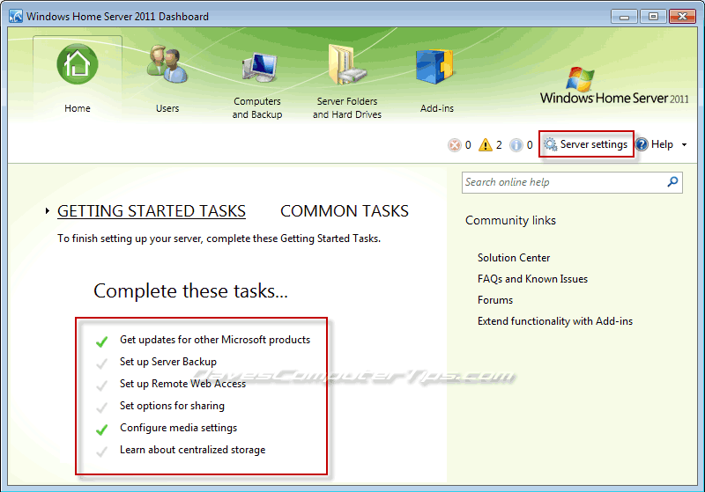Maximize the Dashboard window
The image size is (705, 492).
653,17
